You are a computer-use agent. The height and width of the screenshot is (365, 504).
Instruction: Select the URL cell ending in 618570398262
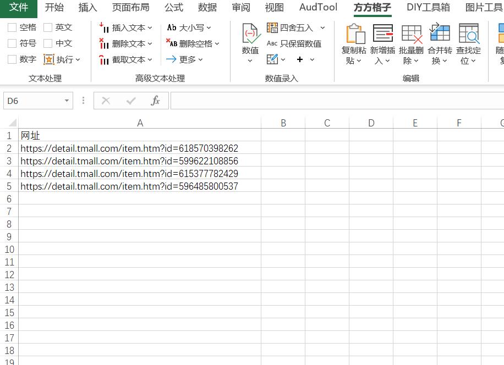tap(140, 148)
